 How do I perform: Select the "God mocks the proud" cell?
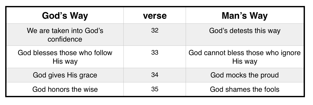tap(245, 75)
